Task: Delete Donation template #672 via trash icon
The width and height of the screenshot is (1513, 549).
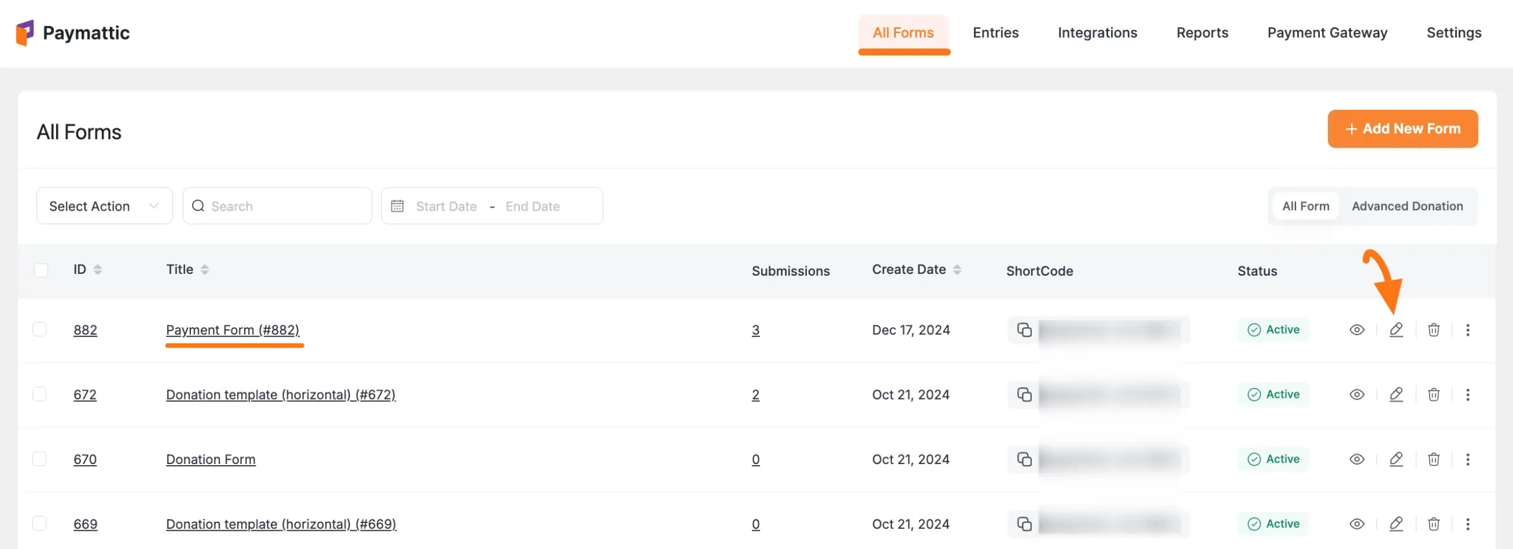Action: [1434, 394]
